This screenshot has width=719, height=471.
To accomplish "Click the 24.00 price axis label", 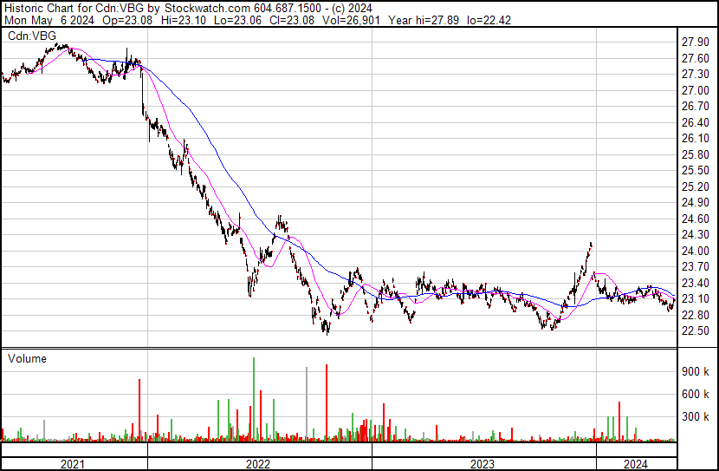I will 695,251.
